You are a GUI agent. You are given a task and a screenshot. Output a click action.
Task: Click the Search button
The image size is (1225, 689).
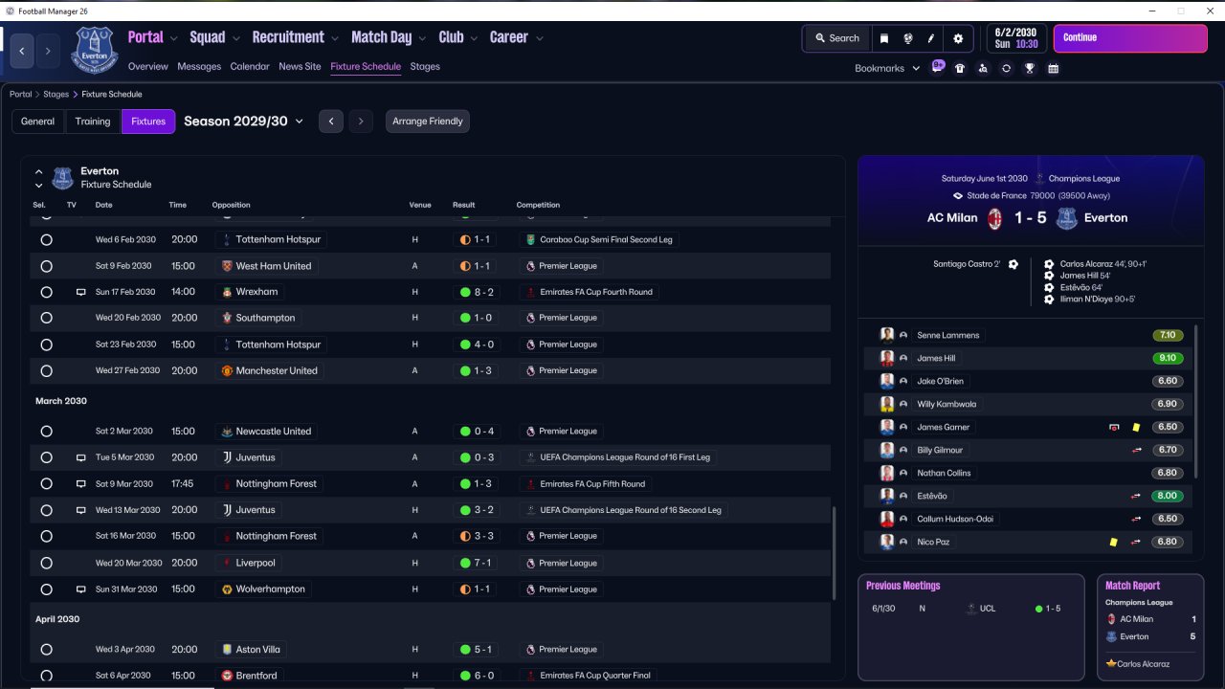[x=837, y=38]
